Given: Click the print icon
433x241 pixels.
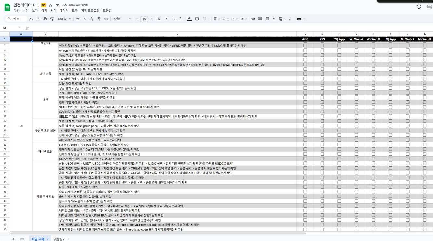Looking at the screenshot, I should (x=45, y=19).
